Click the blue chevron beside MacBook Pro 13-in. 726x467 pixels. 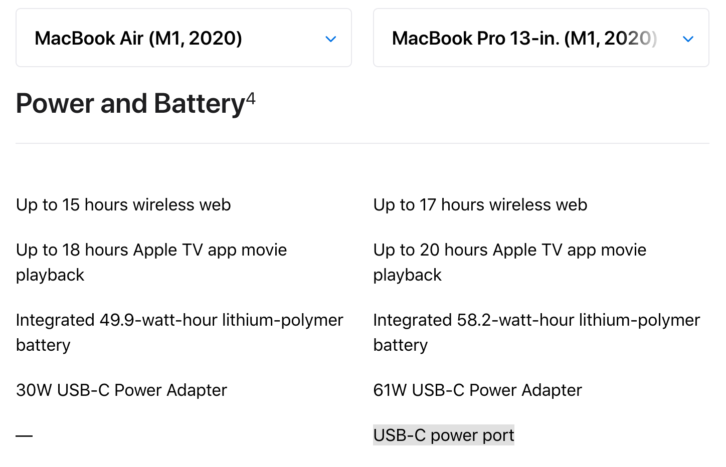(688, 39)
